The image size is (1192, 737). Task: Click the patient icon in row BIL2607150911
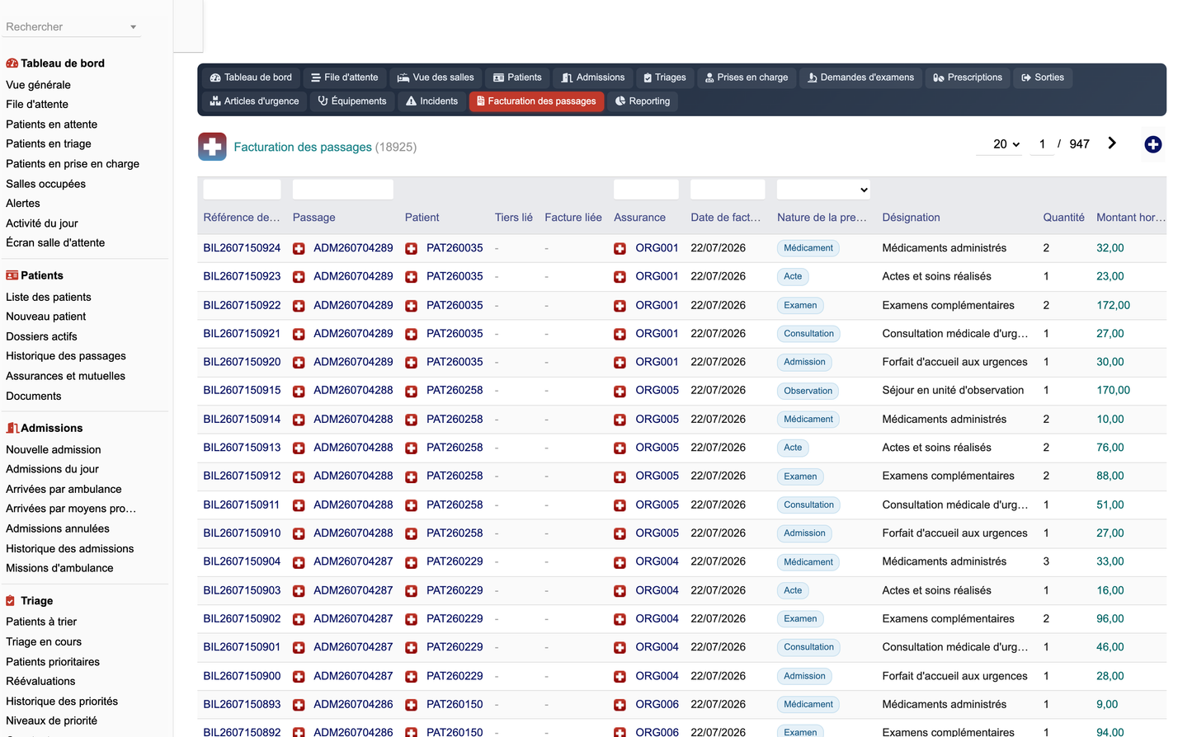click(411, 505)
